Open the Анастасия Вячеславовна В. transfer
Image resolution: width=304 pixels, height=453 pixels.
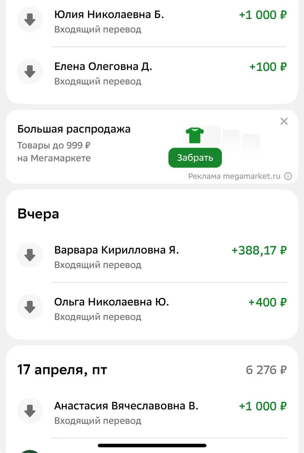coord(126,406)
